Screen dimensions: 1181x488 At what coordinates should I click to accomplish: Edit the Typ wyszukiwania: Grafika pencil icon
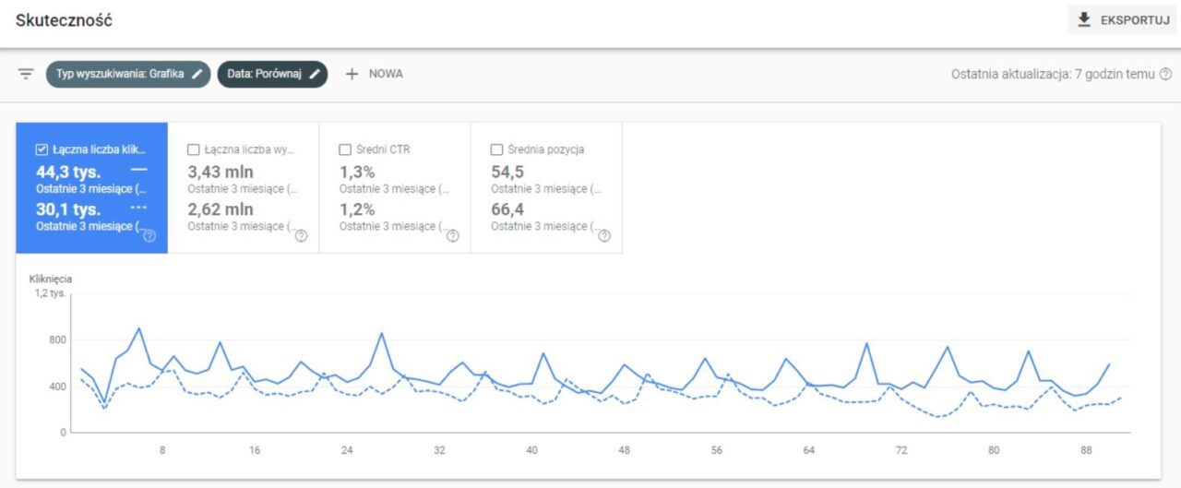pos(197,74)
